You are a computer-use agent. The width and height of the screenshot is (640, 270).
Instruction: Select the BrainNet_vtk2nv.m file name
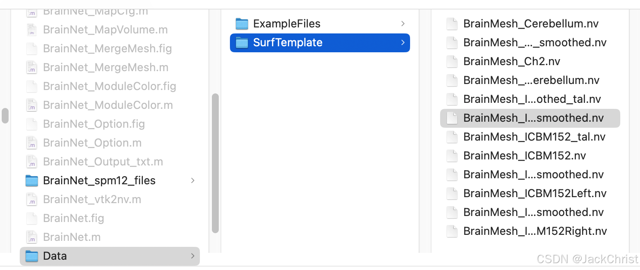[92, 200]
